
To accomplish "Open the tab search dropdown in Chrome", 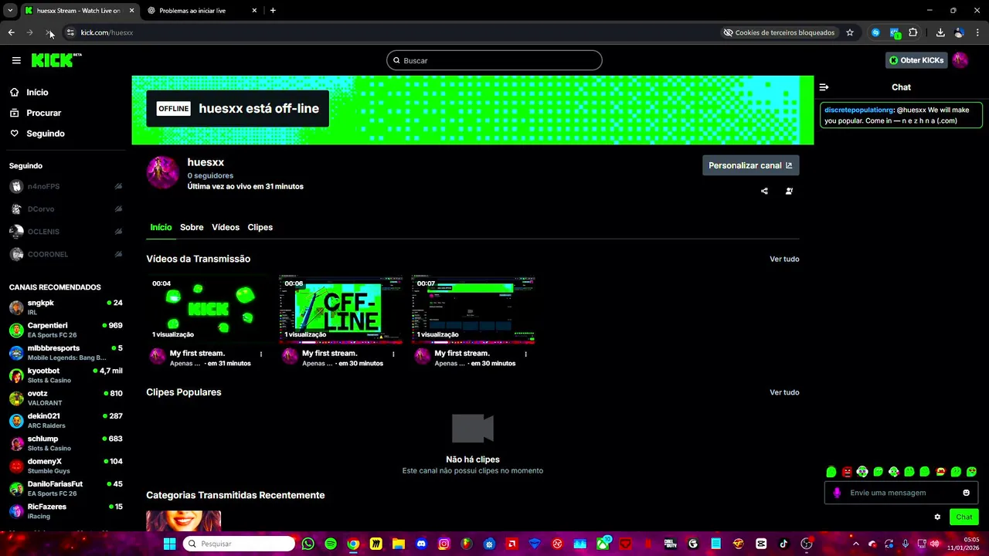I will click(x=10, y=10).
